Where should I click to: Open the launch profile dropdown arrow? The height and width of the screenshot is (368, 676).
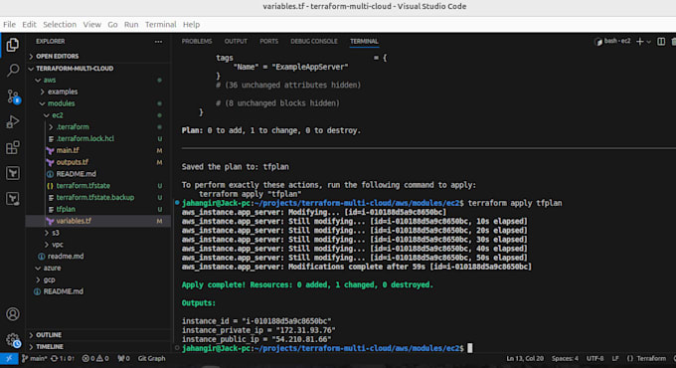(649, 42)
